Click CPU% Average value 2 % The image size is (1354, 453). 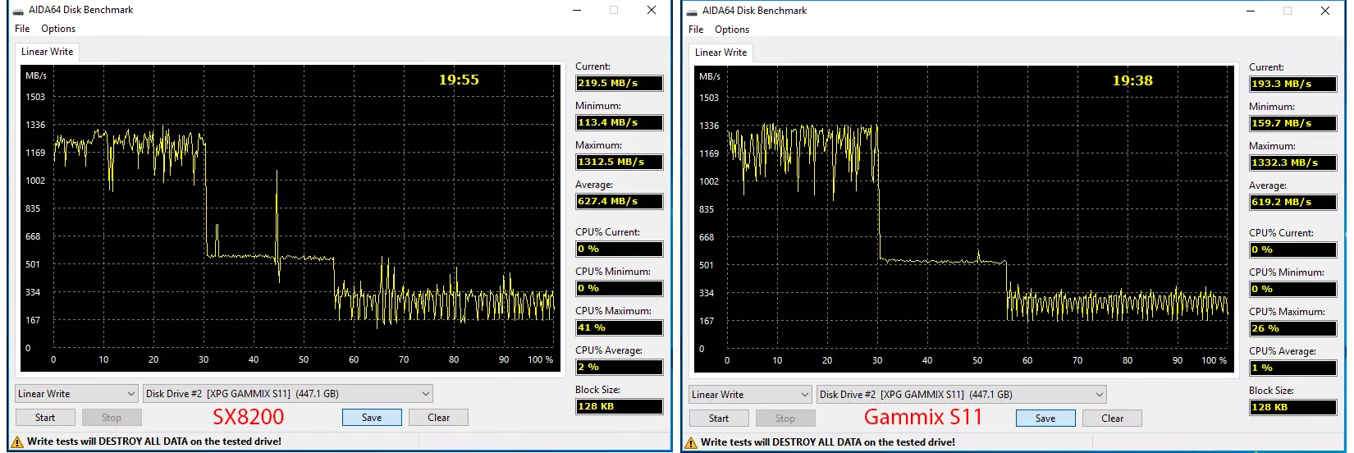(x=620, y=367)
